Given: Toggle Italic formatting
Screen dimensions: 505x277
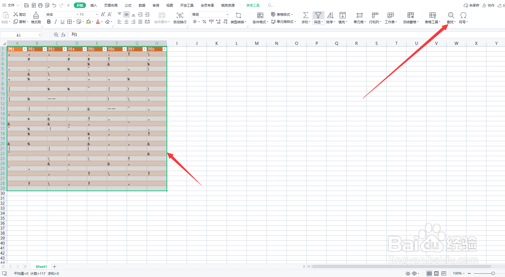Looking at the screenshot, I should [x=55, y=22].
